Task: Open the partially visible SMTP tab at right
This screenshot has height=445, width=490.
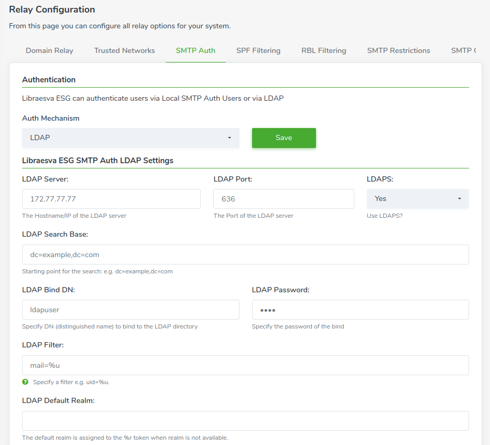Action: coord(463,51)
